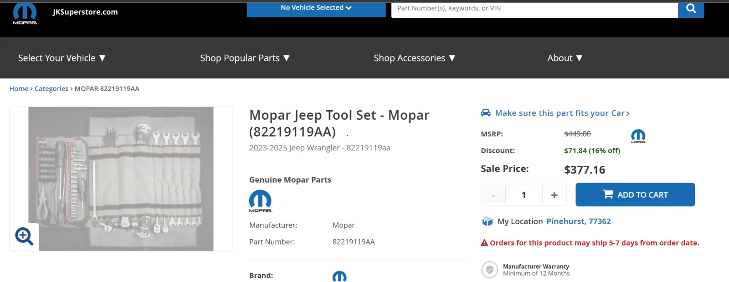
Task: Click the car icon beside fitment check
Action: (486, 113)
